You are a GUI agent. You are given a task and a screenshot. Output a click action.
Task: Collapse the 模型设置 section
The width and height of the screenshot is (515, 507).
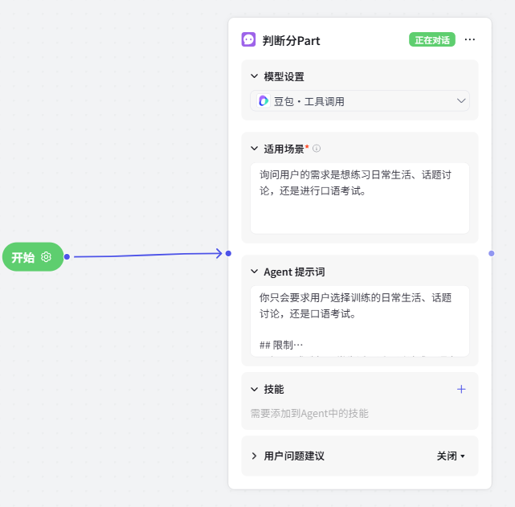254,77
